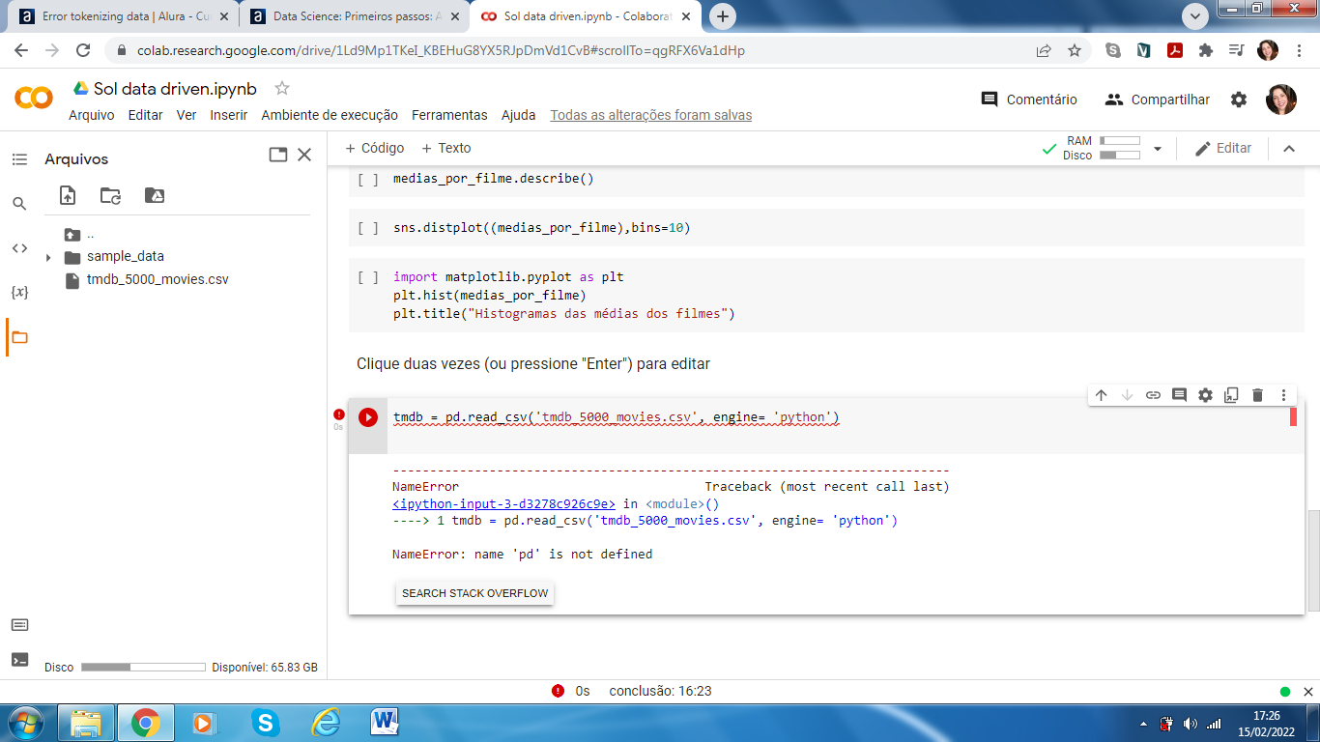Upload a file to session storage

68,195
